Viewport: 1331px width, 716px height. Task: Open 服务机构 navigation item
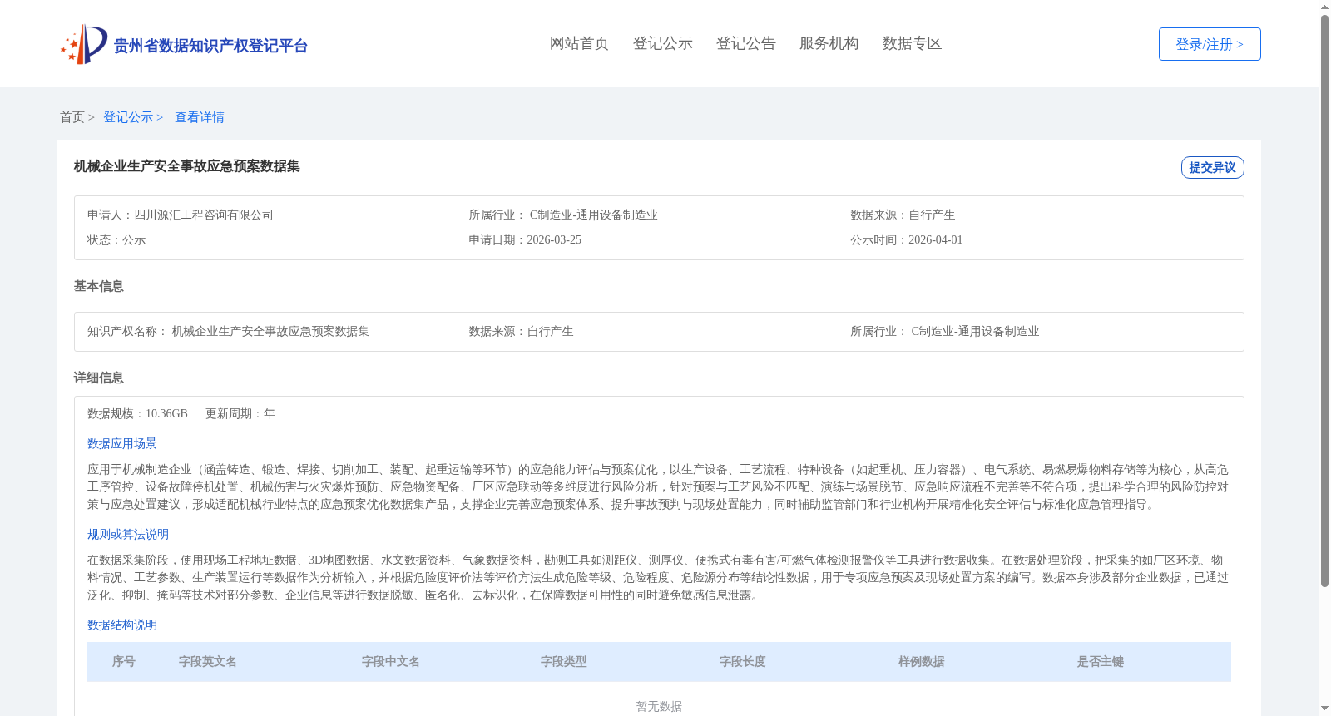[829, 43]
